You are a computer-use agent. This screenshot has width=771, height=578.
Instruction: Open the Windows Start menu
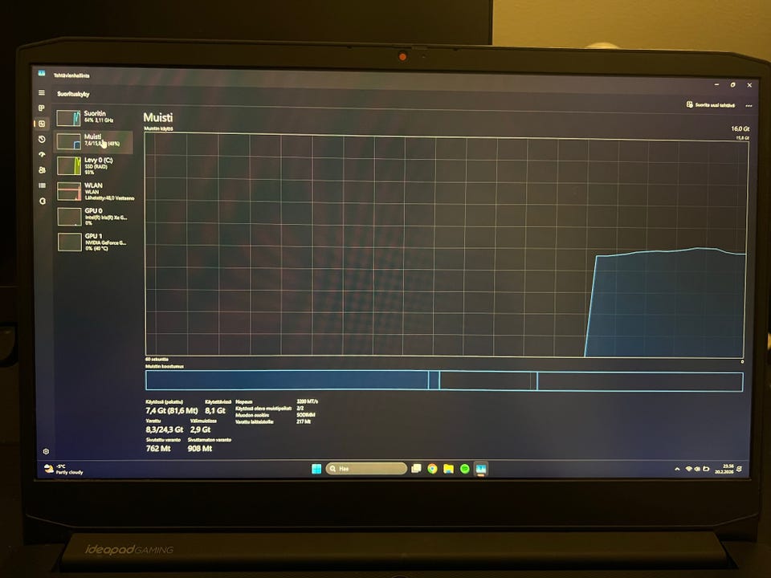coord(316,469)
